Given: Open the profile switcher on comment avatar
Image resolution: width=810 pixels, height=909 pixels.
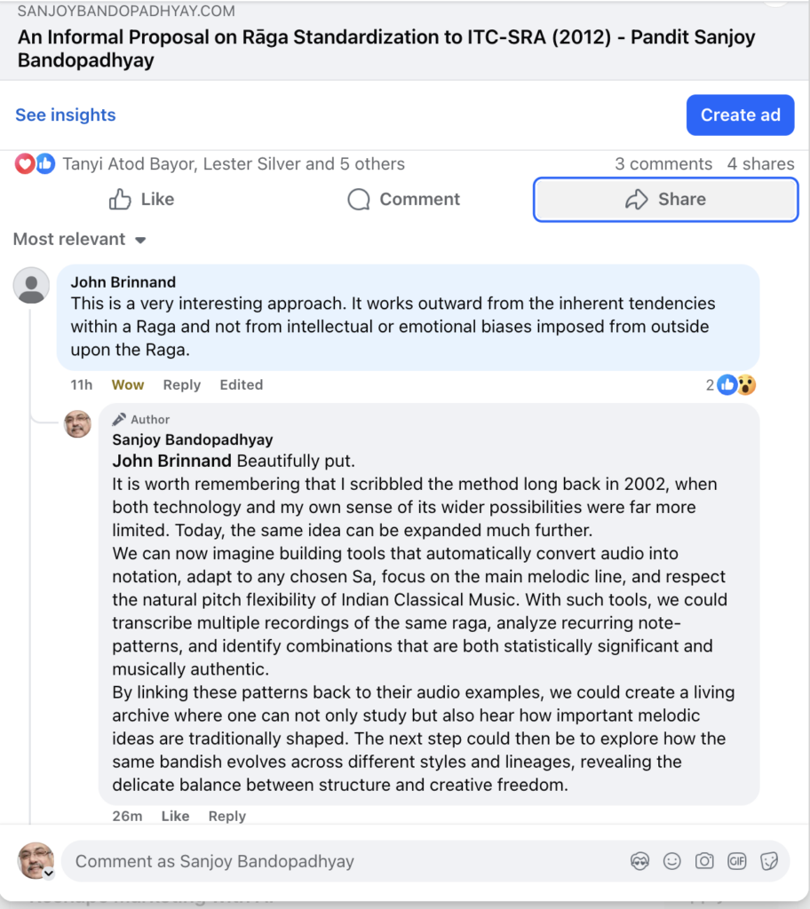Looking at the screenshot, I should pyautogui.click(x=49, y=873).
